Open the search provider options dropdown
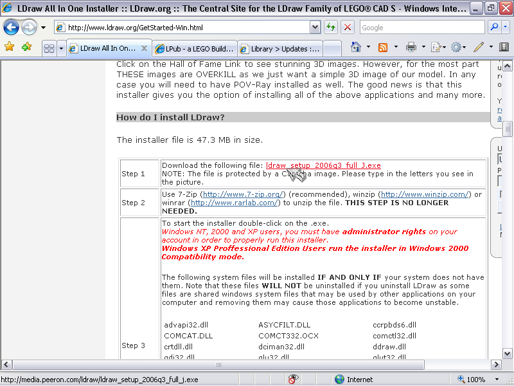The image size is (514, 386). (505, 27)
